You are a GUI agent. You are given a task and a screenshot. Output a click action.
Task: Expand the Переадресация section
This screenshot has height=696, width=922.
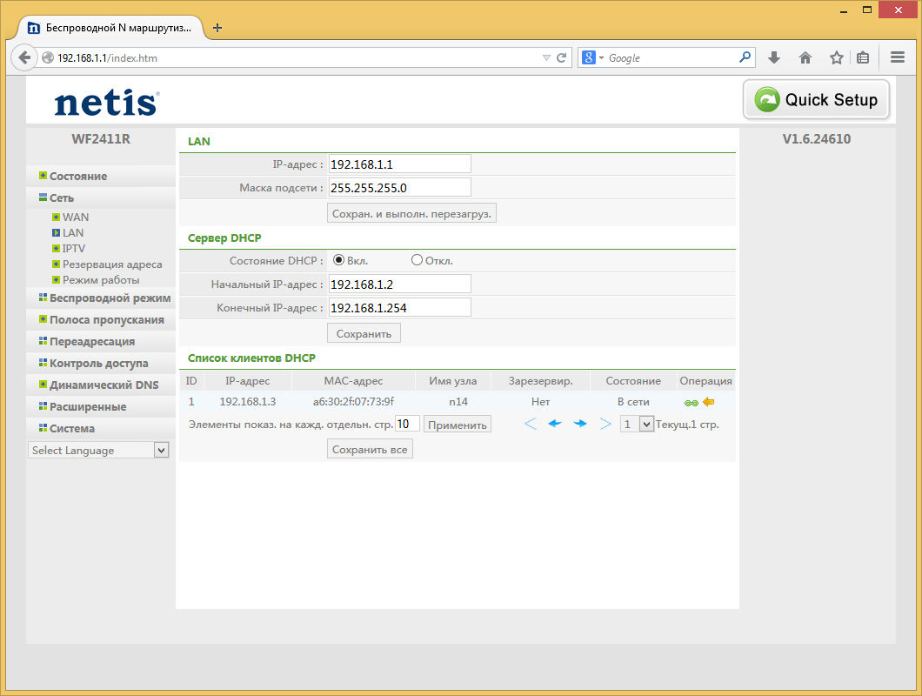(x=91, y=341)
